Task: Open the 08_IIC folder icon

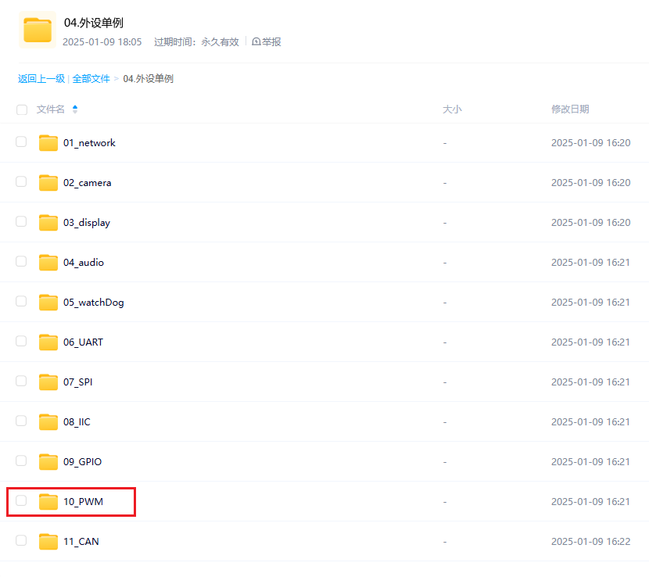Action: tap(48, 421)
